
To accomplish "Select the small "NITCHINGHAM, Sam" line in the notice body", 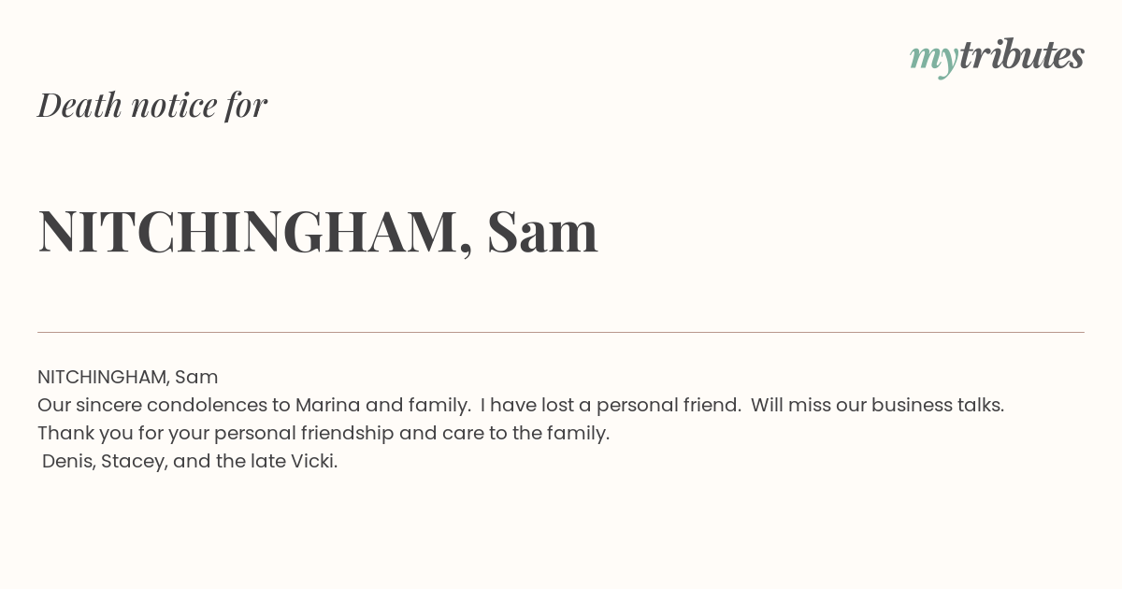I will 128,377.
